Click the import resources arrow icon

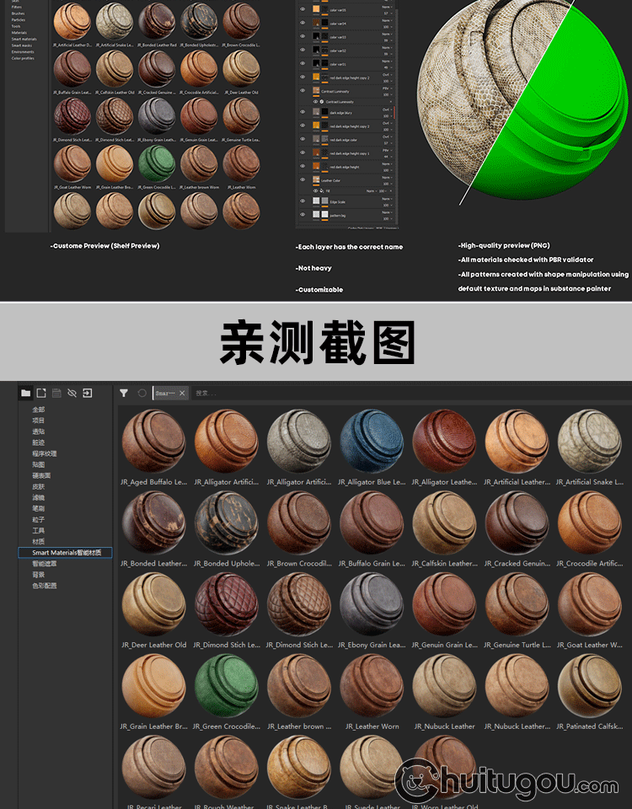pos(87,393)
